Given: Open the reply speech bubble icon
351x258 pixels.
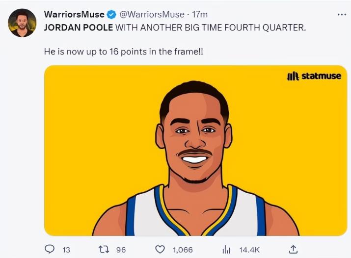Looking at the screenshot, I should tap(49, 249).
